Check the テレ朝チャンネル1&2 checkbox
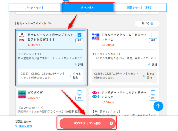Image resolution: width=178 pixels, height=131 pixels. [153, 92]
